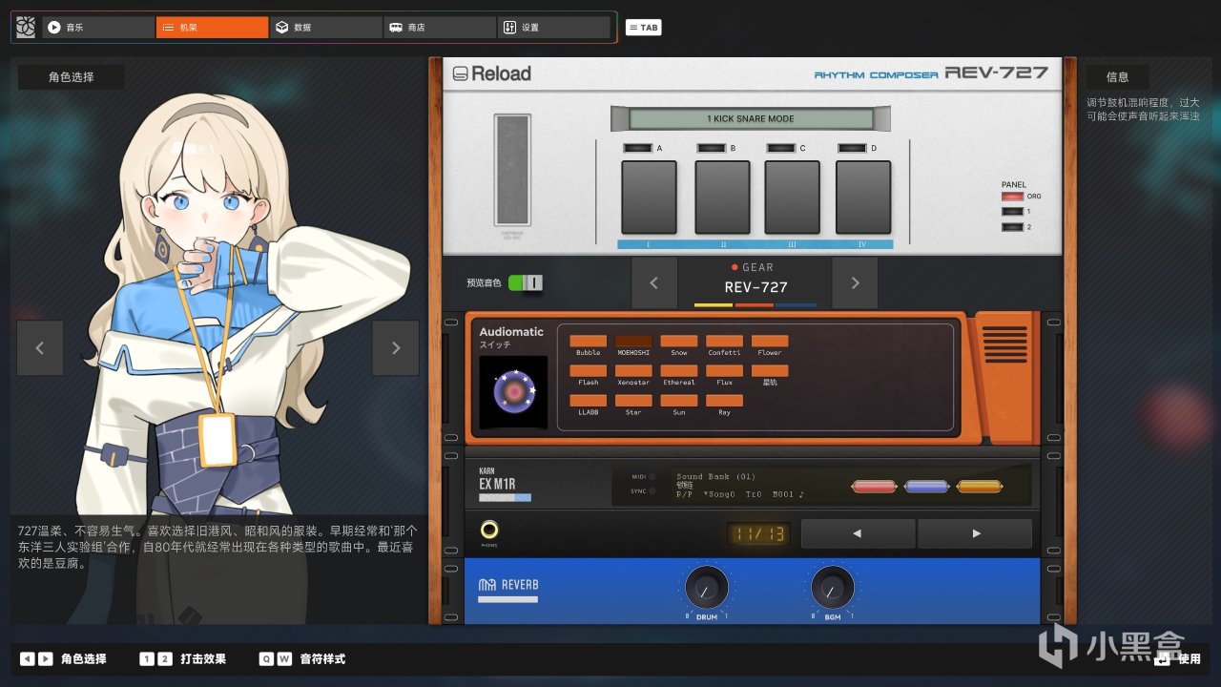The width and height of the screenshot is (1221, 687).
Task: Click the orange capsule button on EX M1R
Action: (979, 487)
